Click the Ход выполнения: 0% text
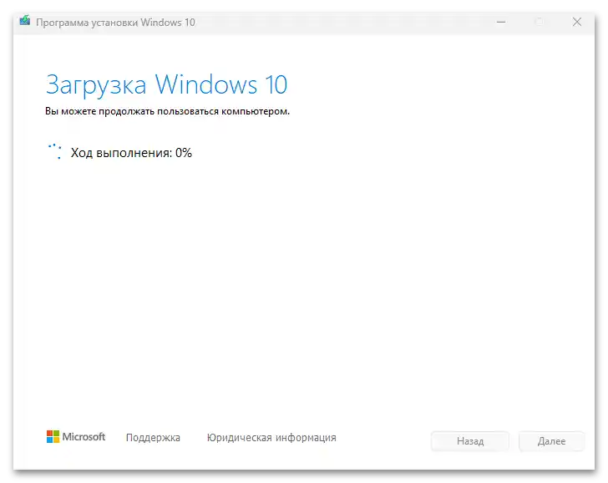 pos(131,153)
